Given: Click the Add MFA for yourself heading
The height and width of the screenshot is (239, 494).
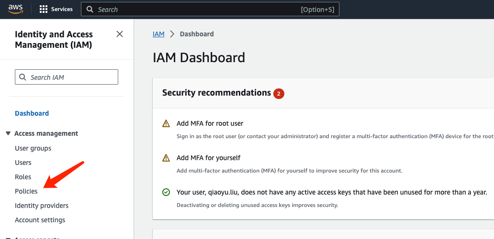Looking at the screenshot, I should 209,158.
